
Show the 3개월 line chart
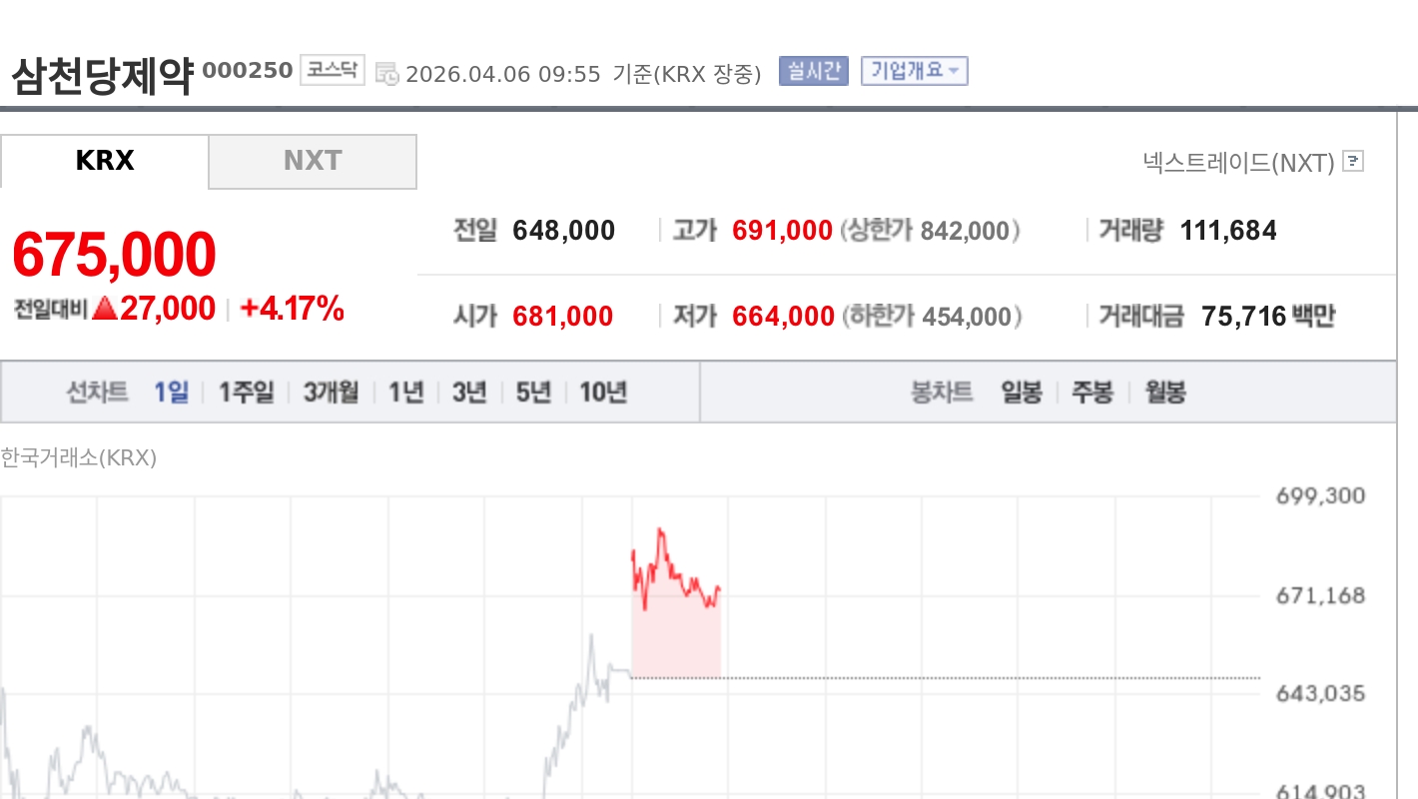(331, 393)
